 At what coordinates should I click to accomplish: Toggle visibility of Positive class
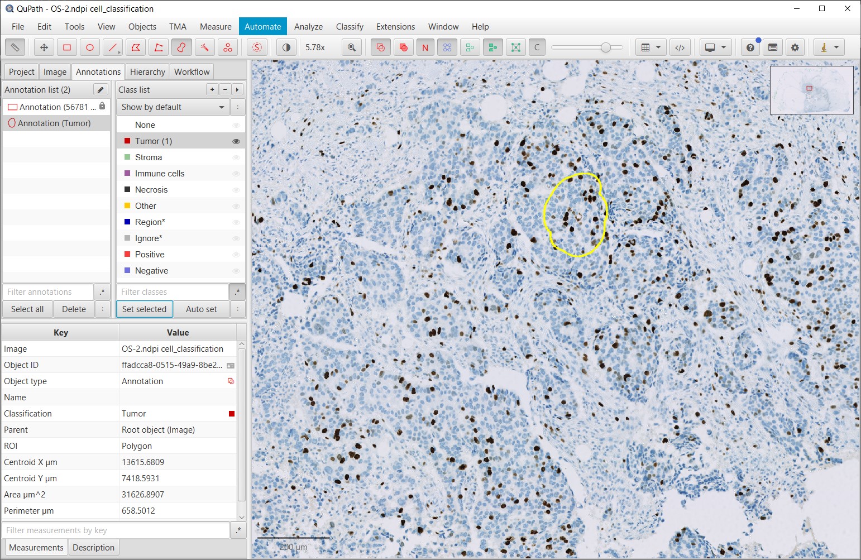[236, 255]
